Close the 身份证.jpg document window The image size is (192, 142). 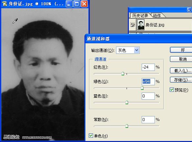(84, 4)
